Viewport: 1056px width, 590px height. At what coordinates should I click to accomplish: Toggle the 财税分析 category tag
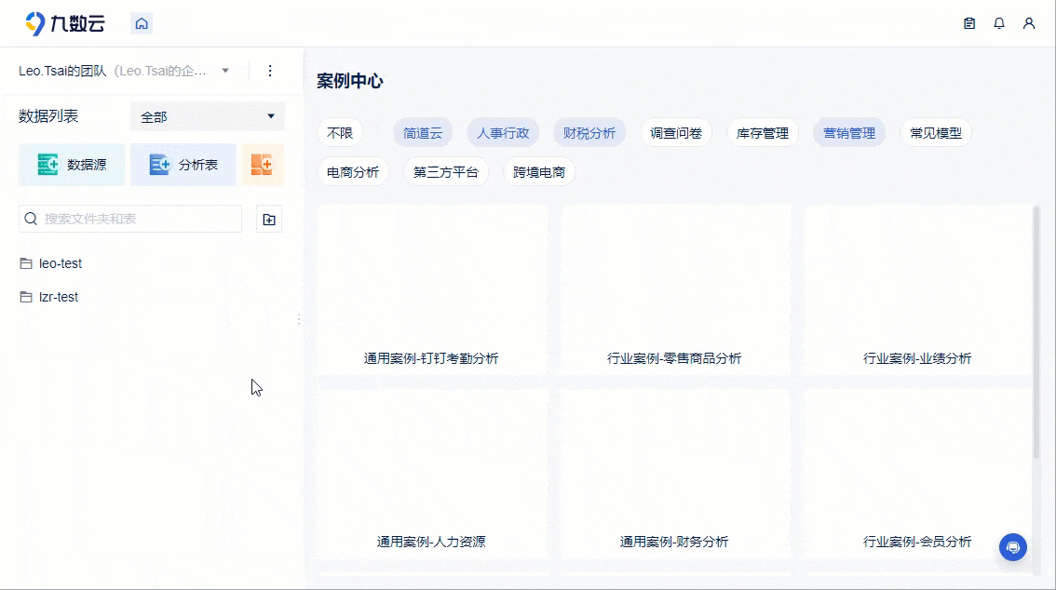tap(589, 133)
